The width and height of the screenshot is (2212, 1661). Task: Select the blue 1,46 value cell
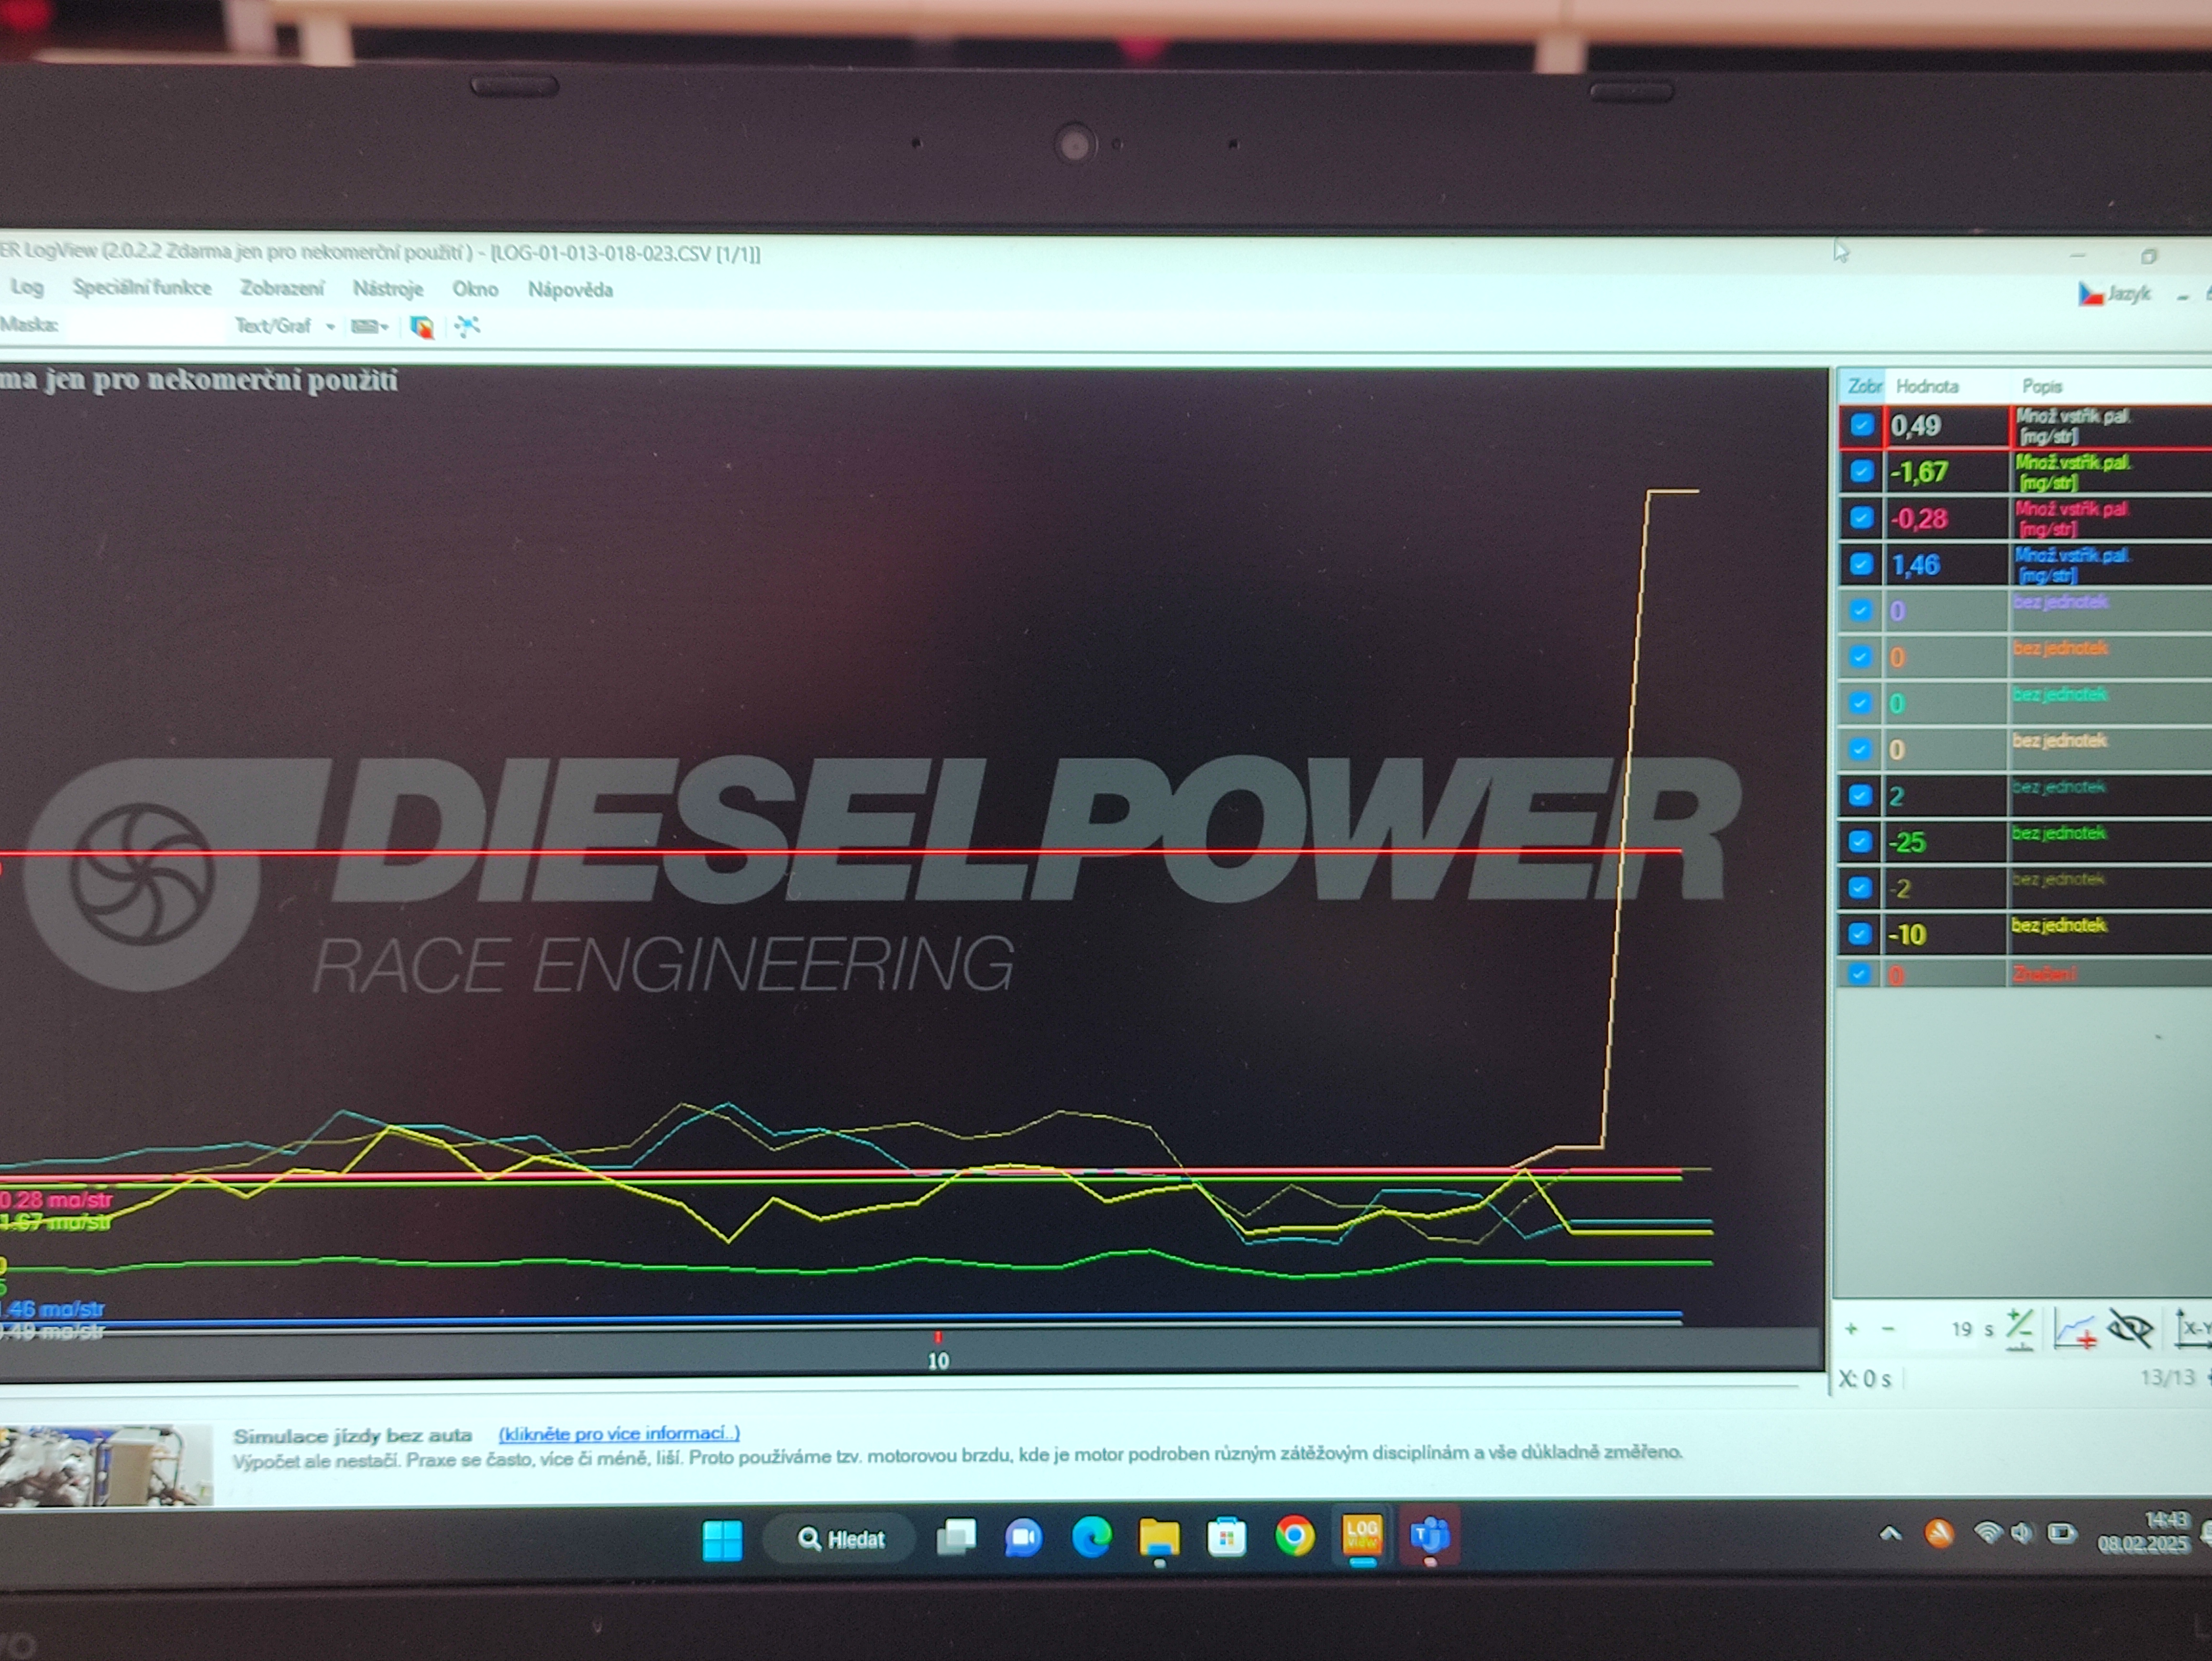click(1947, 565)
